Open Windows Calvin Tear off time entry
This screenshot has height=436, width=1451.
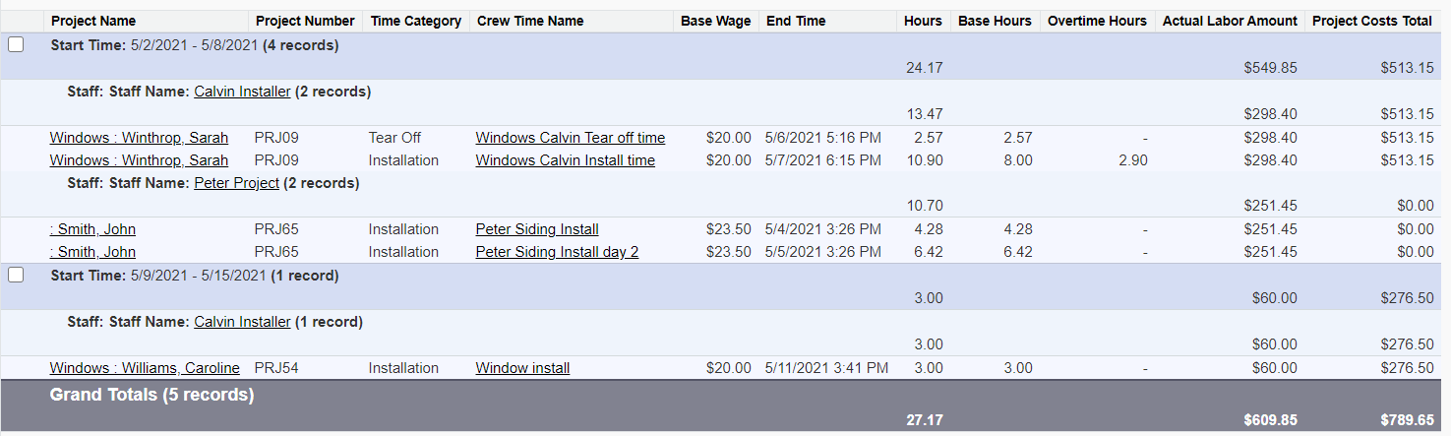tap(571, 138)
